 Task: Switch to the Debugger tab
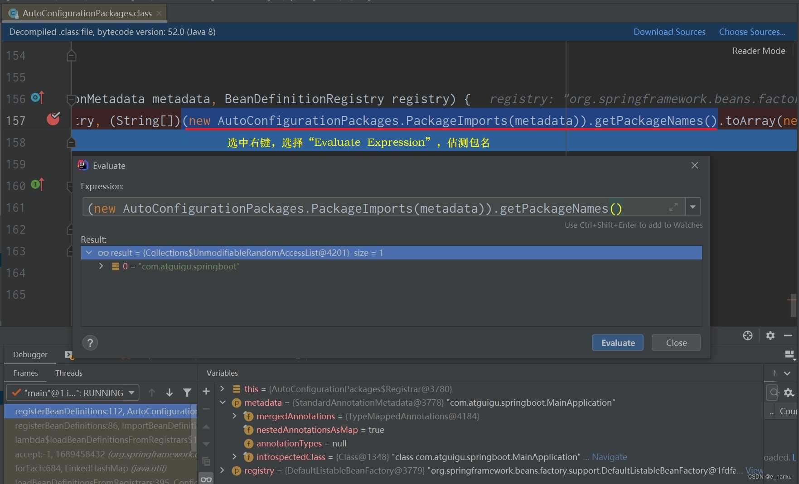[x=30, y=355]
